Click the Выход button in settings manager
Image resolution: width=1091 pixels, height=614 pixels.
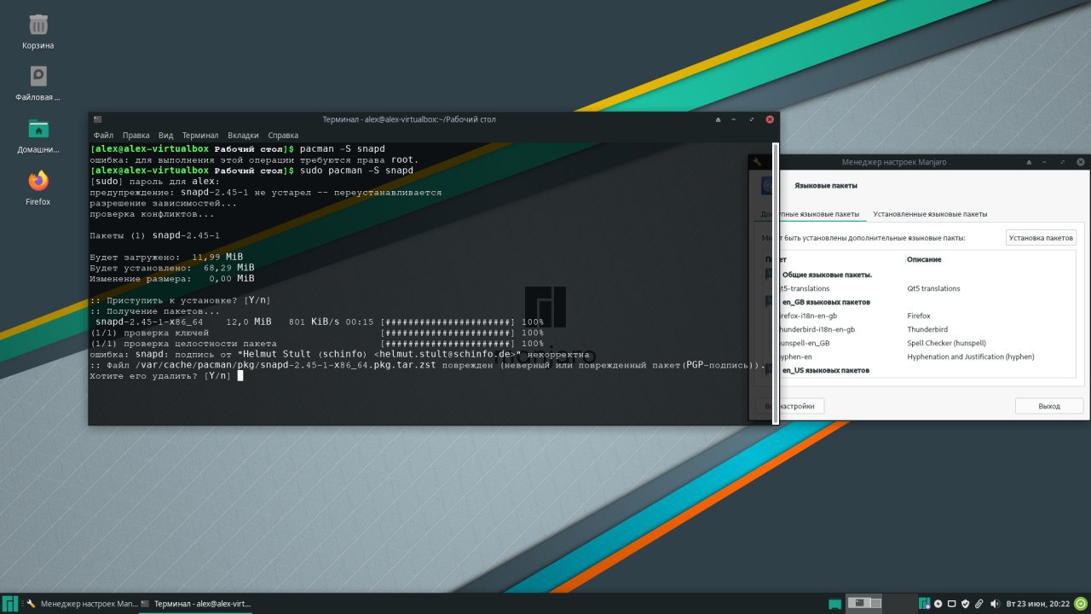[1049, 406]
